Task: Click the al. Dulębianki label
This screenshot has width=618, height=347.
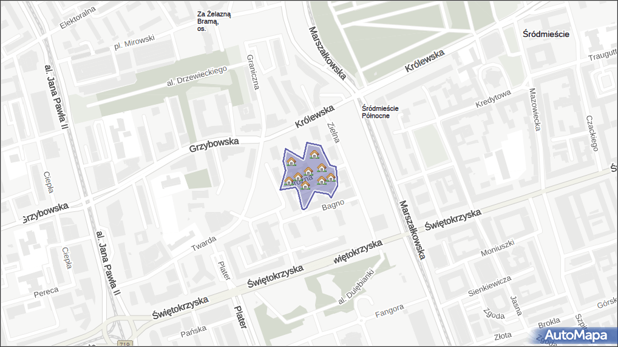Action: click(356, 287)
